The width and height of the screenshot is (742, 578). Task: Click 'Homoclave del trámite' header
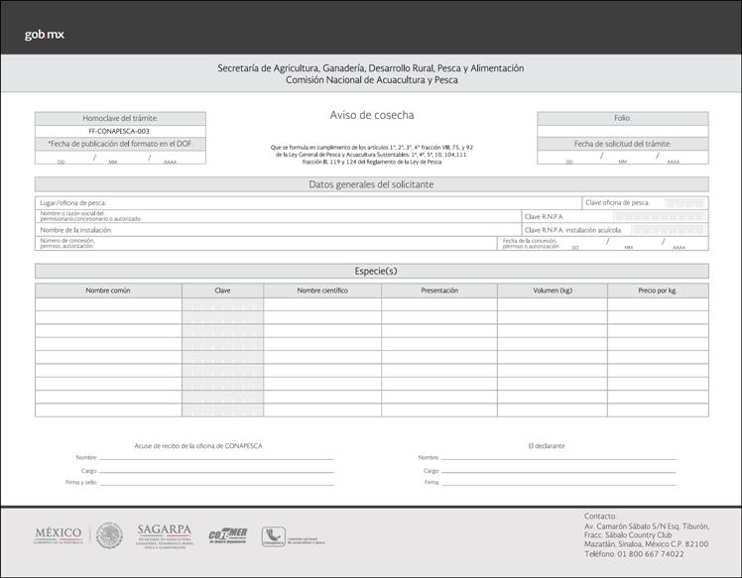tap(120, 118)
